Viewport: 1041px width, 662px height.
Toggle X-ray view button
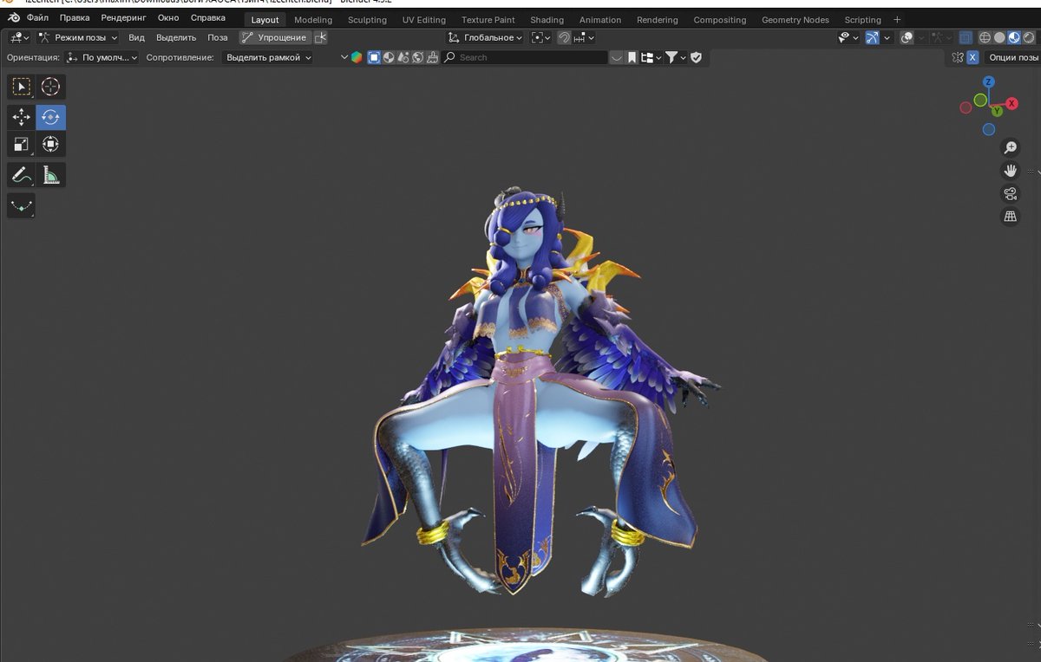[x=966, y=37]
